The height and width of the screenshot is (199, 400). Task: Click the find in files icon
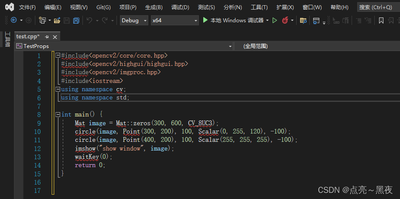point(303,21)
